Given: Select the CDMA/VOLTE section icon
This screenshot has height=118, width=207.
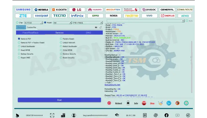Looking at the screenshot, I should (x=185, y=10).
